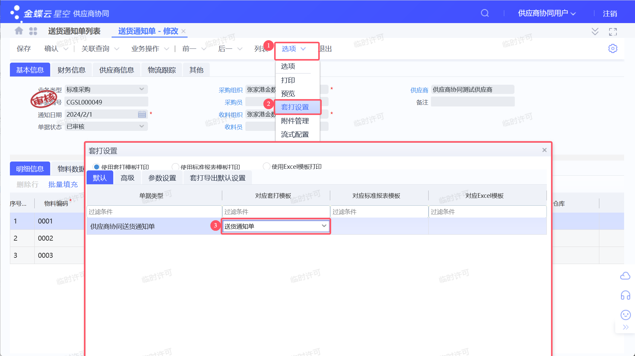635x356 pixels.
Task: Click the 批量填充 link
Action: [63, 185]
